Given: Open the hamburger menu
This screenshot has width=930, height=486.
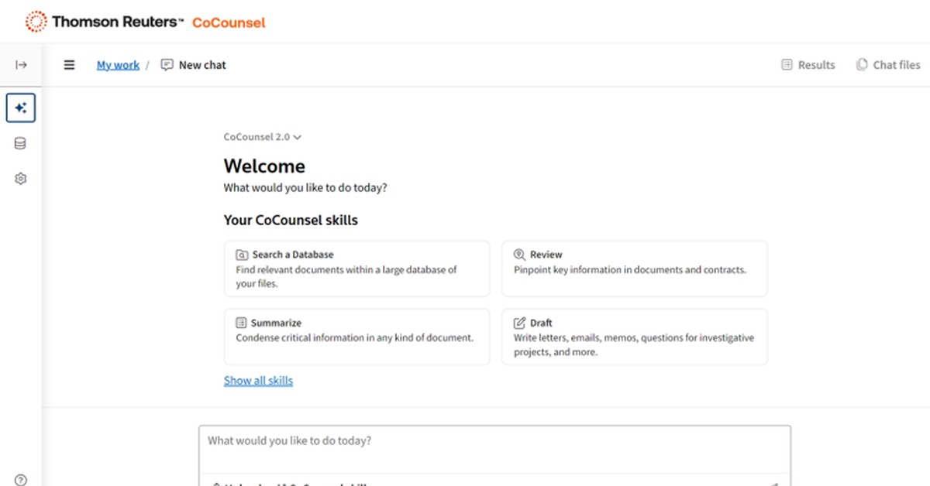Looking at the screenshot, I should (x=70, y=65).
